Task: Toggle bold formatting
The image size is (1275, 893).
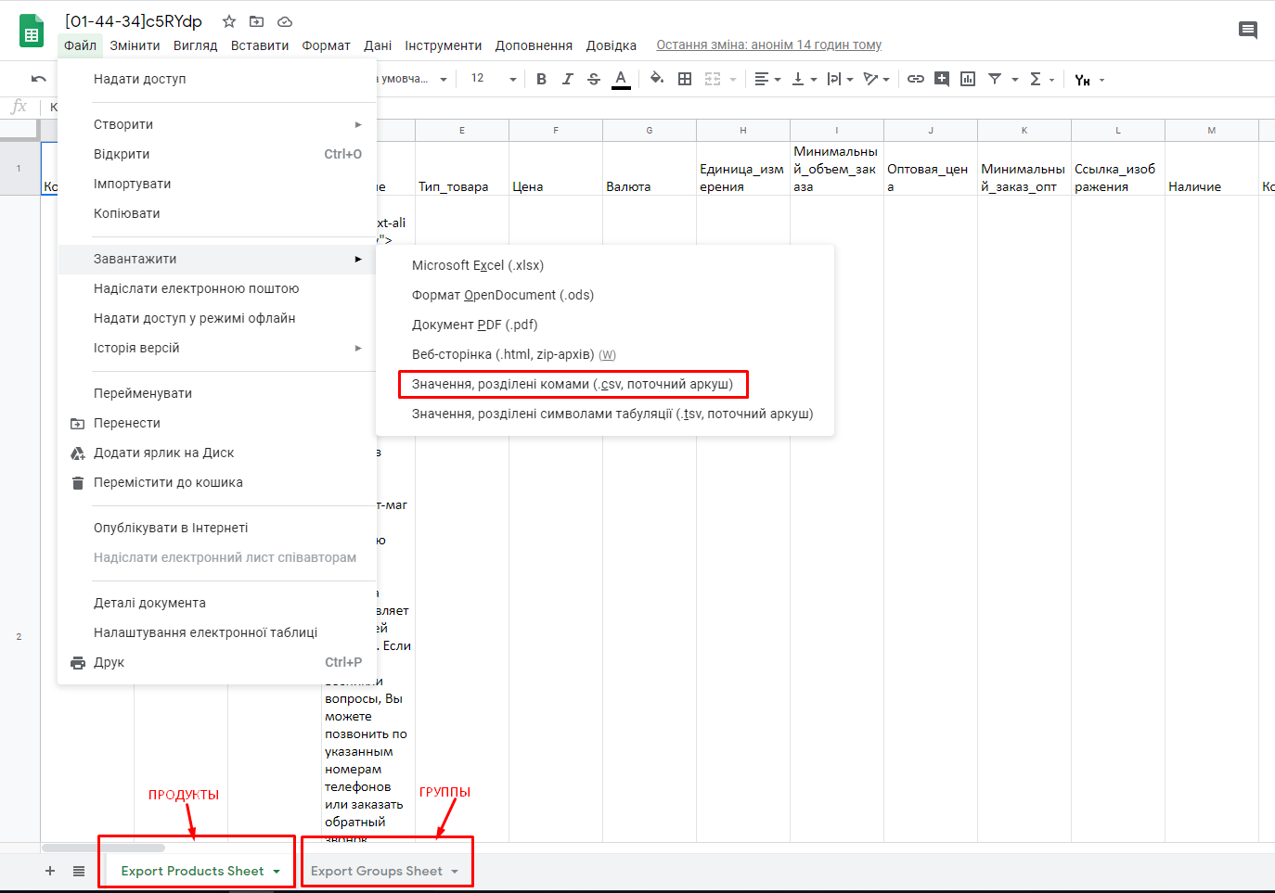Action: pos(542,79)
